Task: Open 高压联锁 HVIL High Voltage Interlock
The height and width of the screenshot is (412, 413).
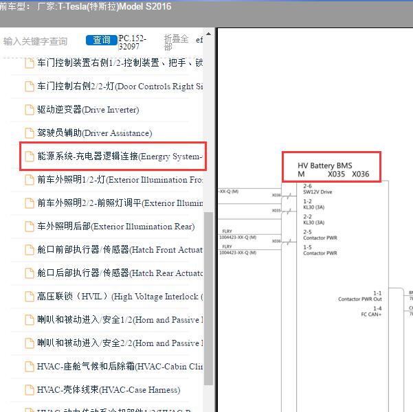Action: [120, 297]
